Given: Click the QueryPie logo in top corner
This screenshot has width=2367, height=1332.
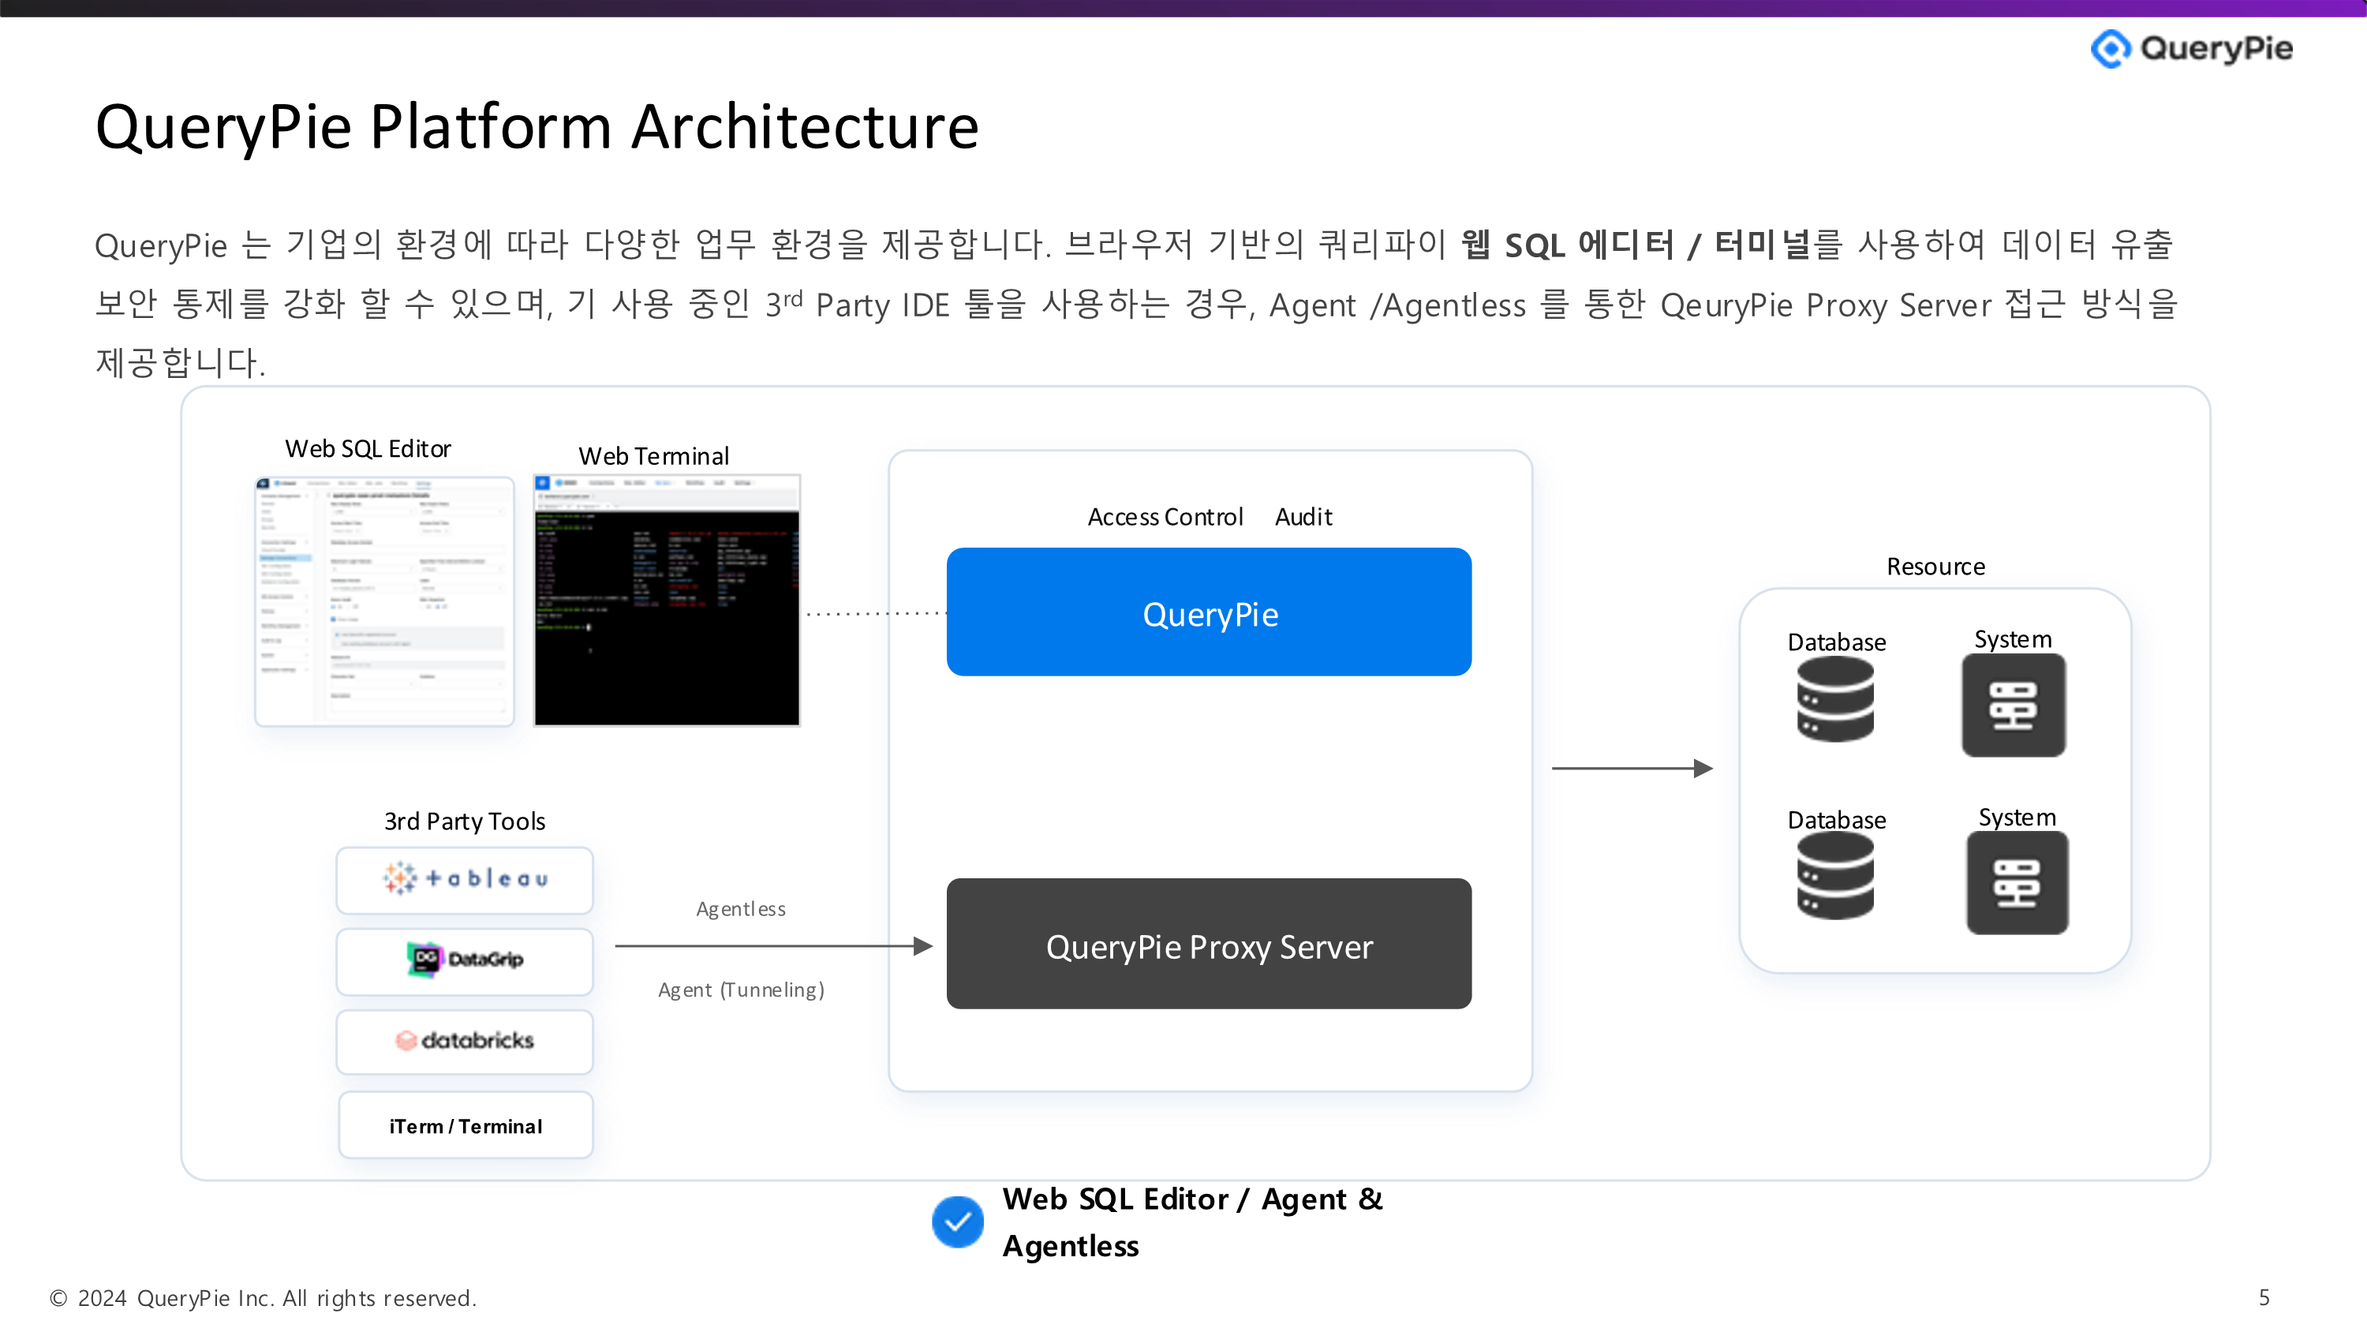Looking at the screenshot, I should click(x=2190, y=48).
